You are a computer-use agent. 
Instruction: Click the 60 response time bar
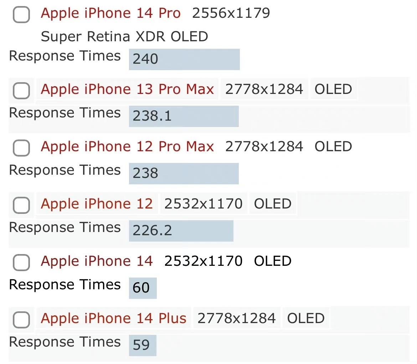143,288
